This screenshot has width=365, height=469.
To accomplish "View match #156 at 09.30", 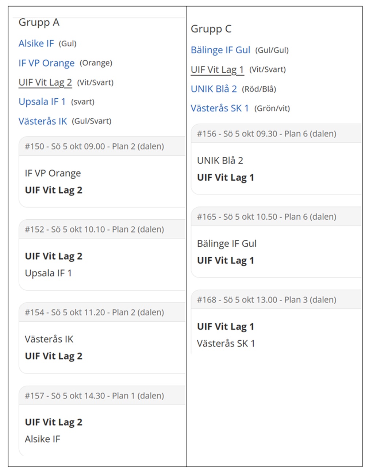I will tap(267, 134).
